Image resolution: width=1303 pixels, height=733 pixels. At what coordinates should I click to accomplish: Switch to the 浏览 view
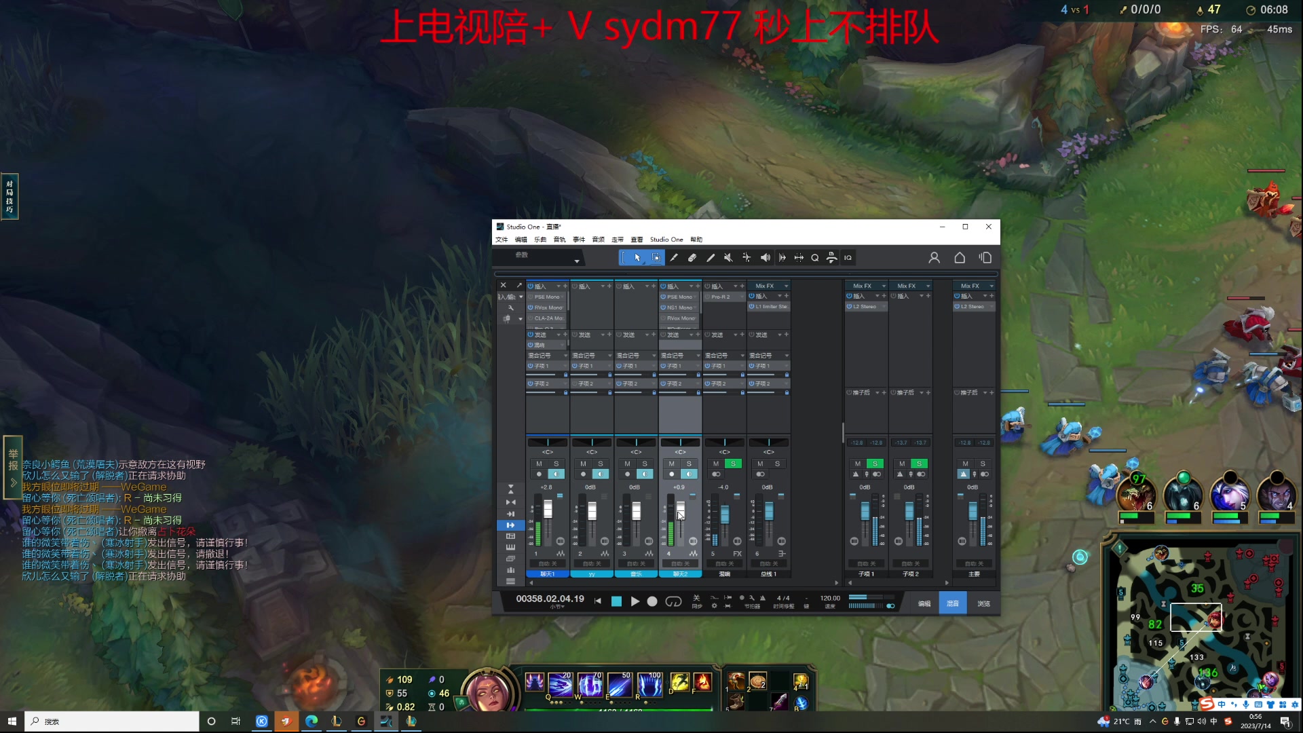(x=985, y=603)
